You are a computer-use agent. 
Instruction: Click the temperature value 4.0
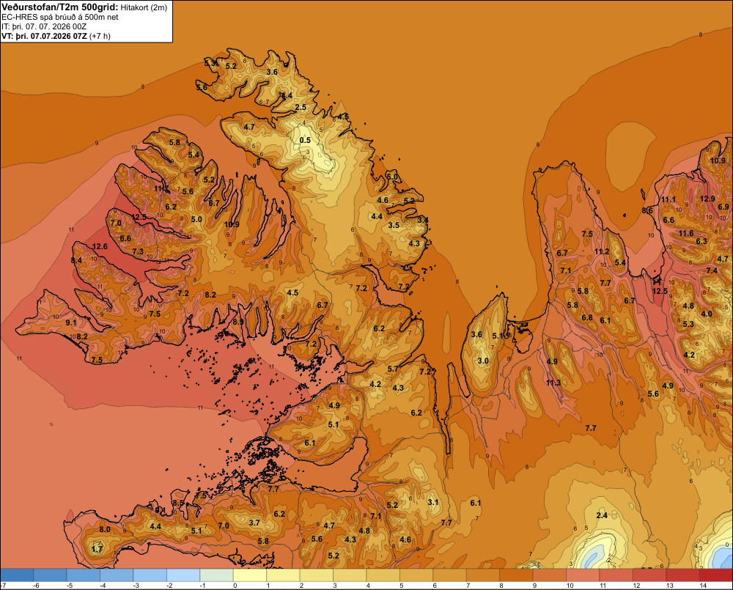(x=707, y=314)
